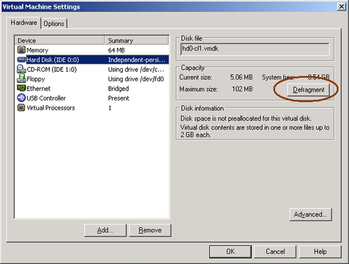Click the USB Controller icon
Image resolution: width=349 pixels, height=264 pixels.
(x=22, y=97)
